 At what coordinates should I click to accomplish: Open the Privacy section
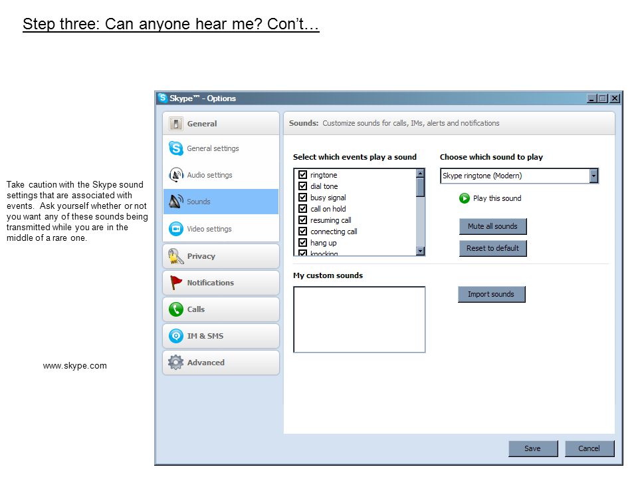tap(221, 256)
